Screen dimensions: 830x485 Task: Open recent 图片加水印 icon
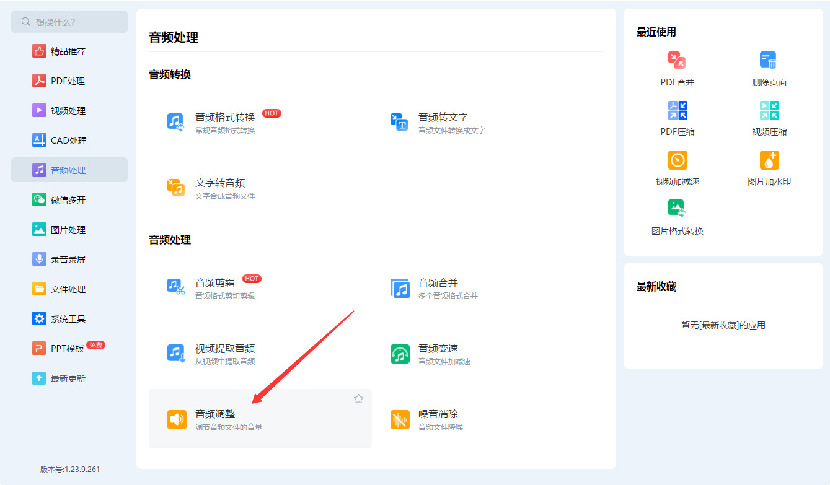pos(769,160)
